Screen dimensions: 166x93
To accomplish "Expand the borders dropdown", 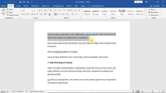I will pos(79,14).
